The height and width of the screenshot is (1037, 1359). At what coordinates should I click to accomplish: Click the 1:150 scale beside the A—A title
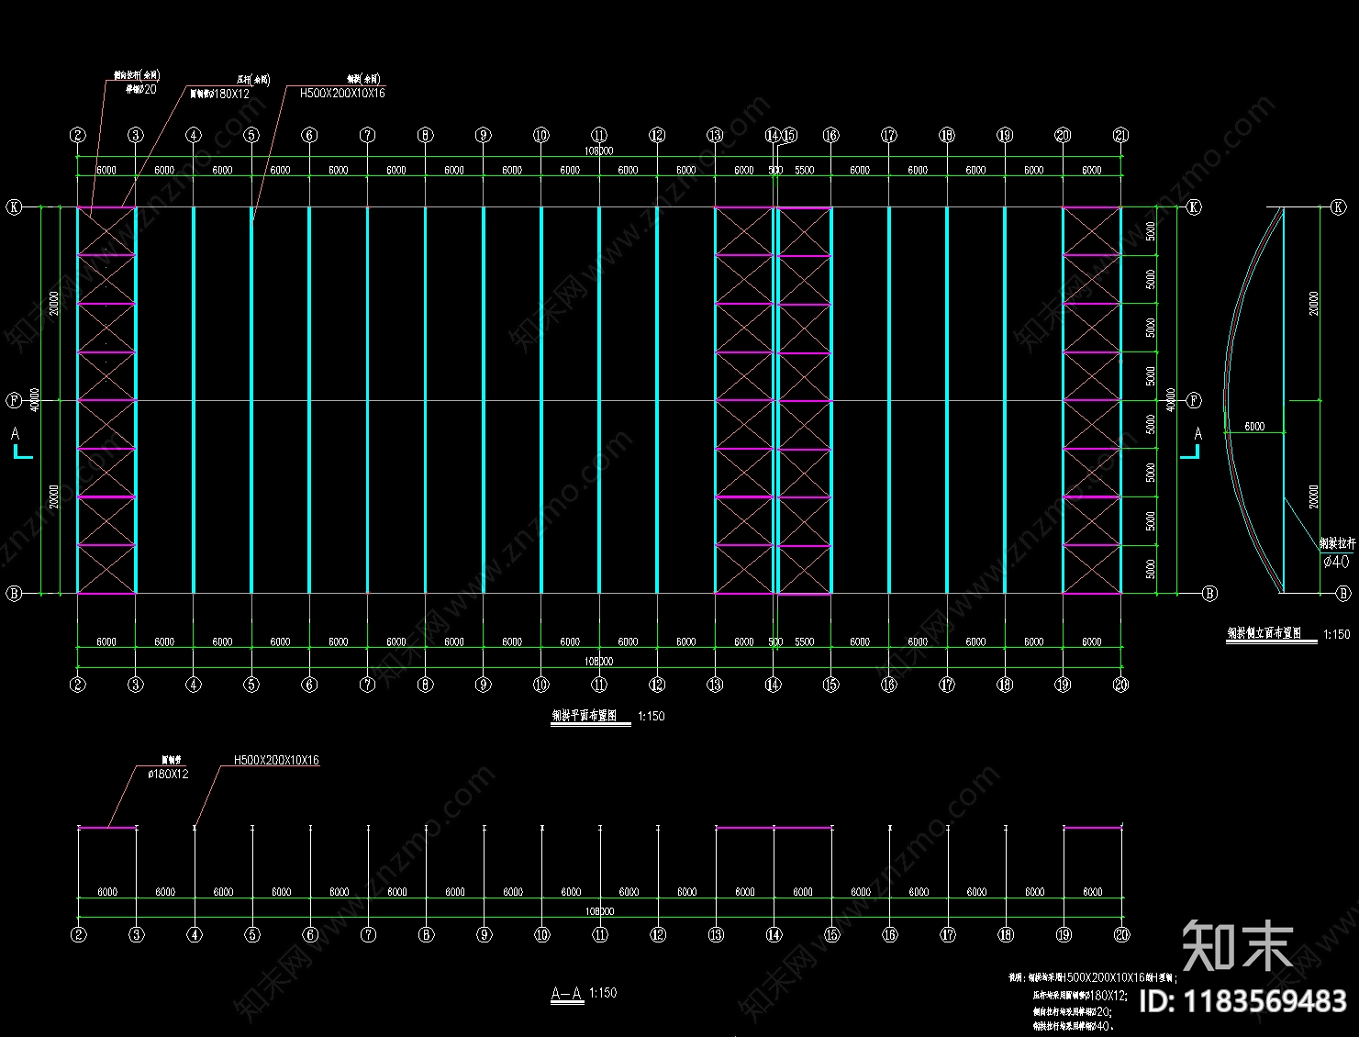603,993
